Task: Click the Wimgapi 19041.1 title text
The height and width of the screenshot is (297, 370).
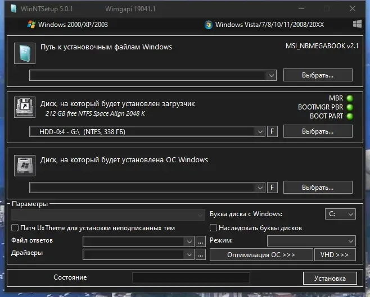Action: point(130,9)
